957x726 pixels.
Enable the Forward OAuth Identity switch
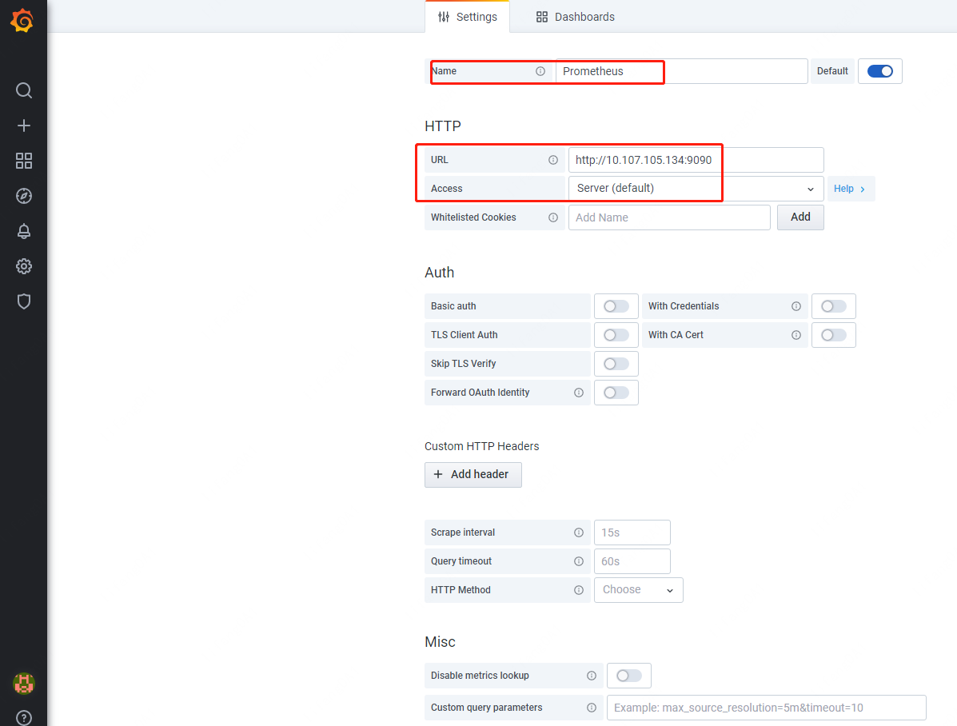click(616, 393)
